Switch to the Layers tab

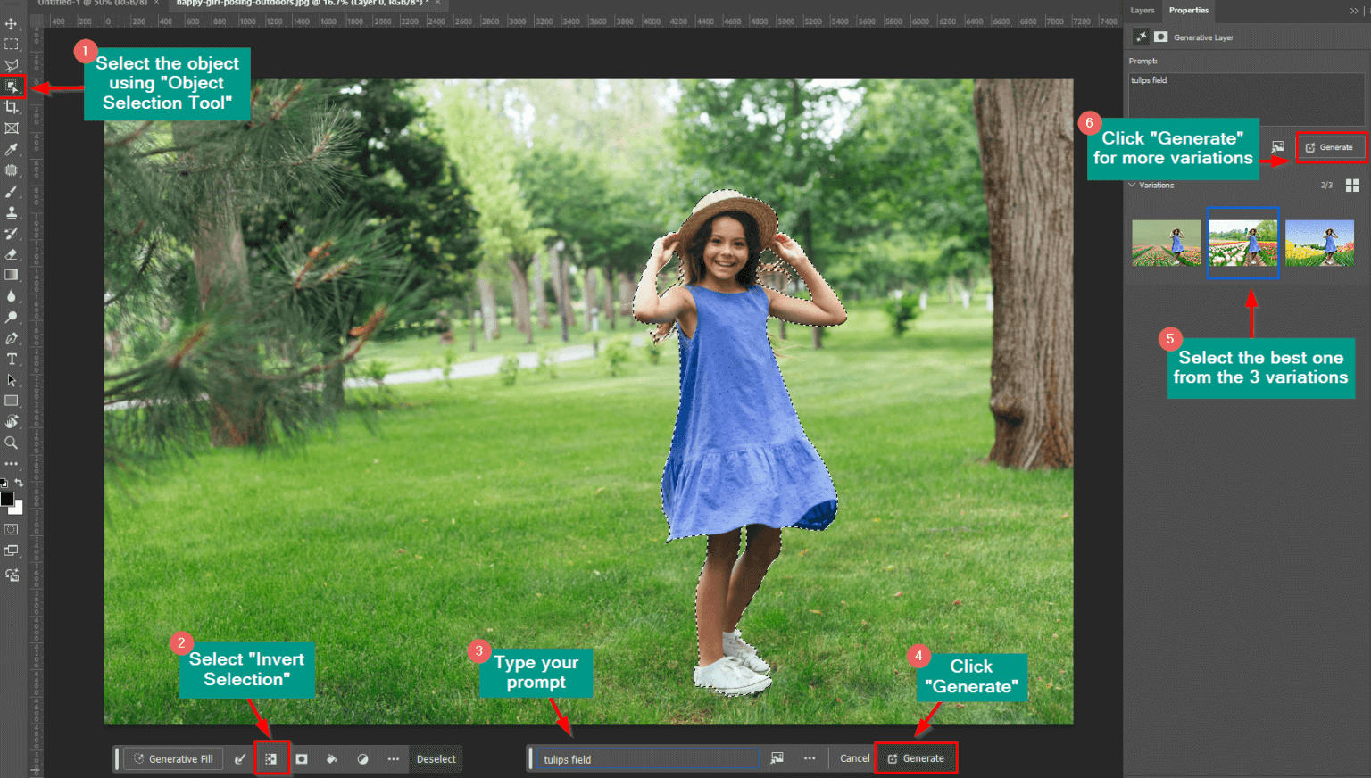click(1142, 11)
